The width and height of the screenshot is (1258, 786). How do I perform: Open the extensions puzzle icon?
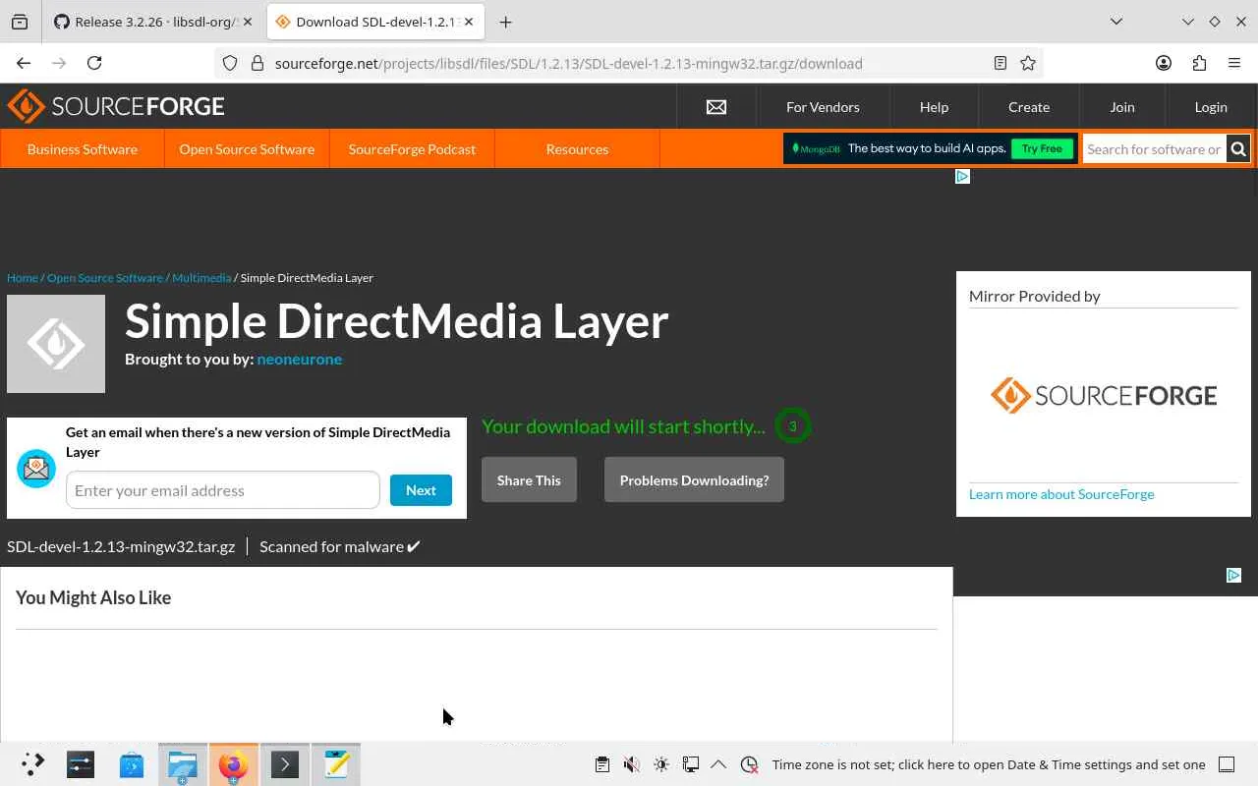coord(1199,63)
